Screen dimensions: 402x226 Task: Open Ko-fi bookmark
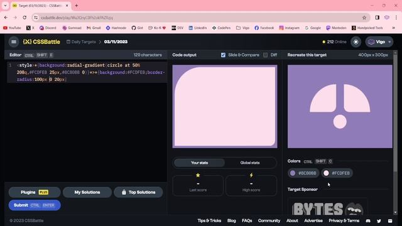157,28
